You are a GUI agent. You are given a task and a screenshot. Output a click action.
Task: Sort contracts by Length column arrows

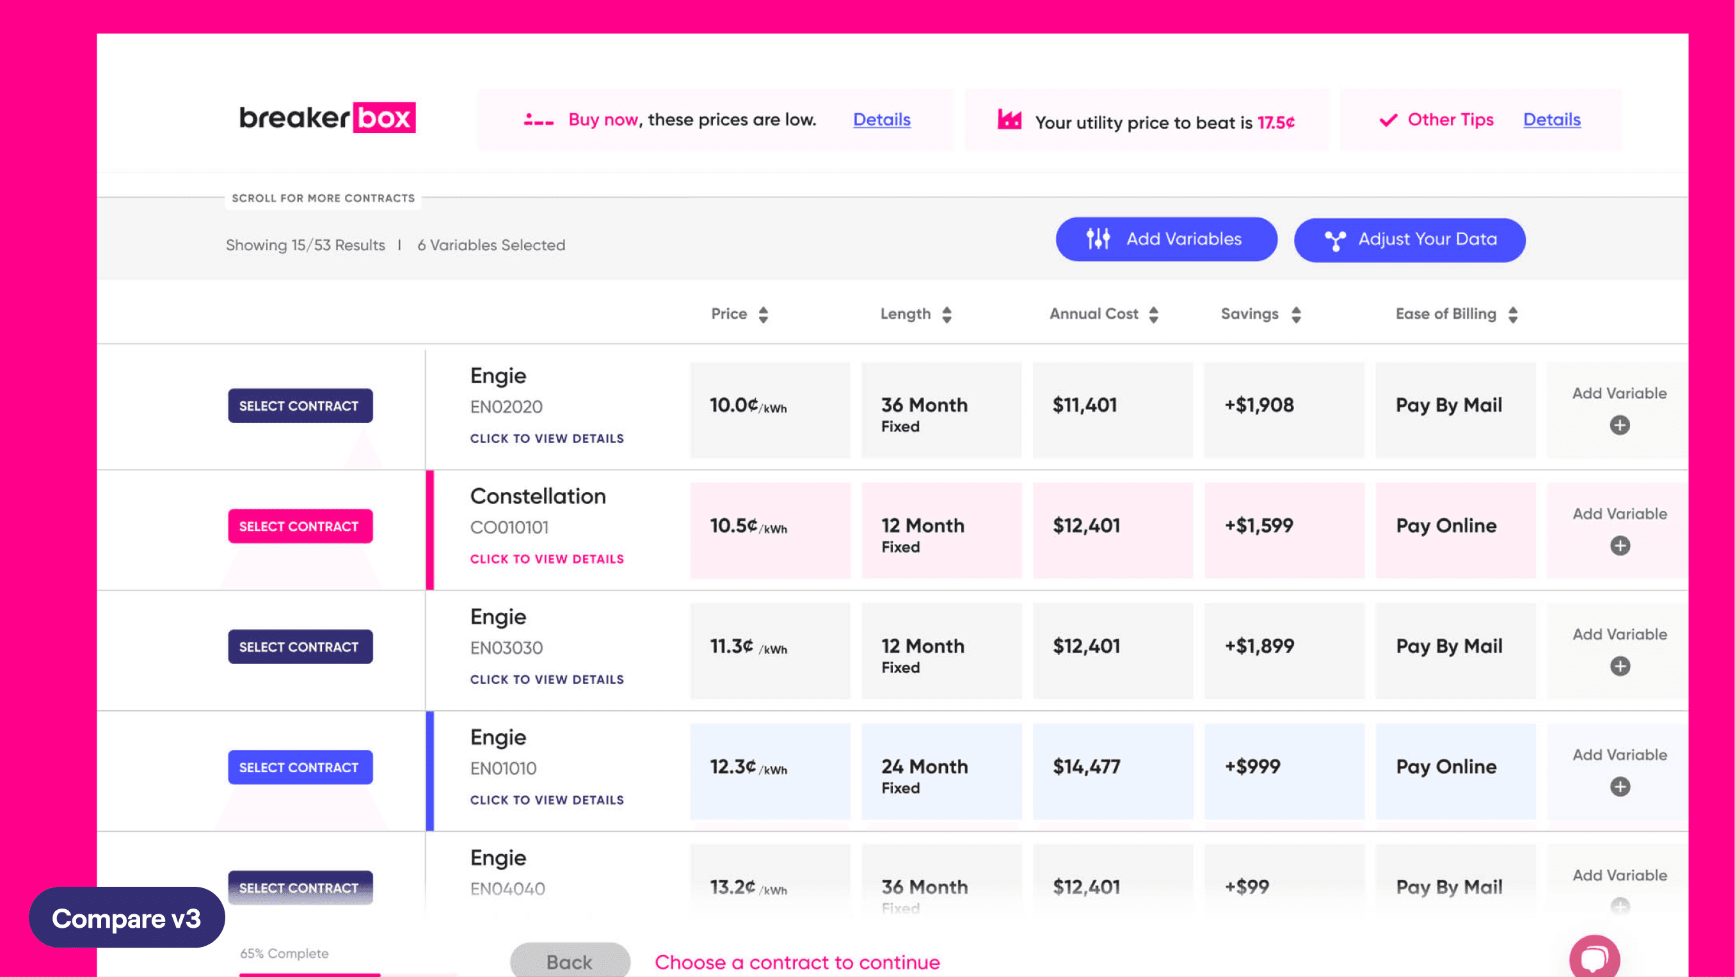947,314
